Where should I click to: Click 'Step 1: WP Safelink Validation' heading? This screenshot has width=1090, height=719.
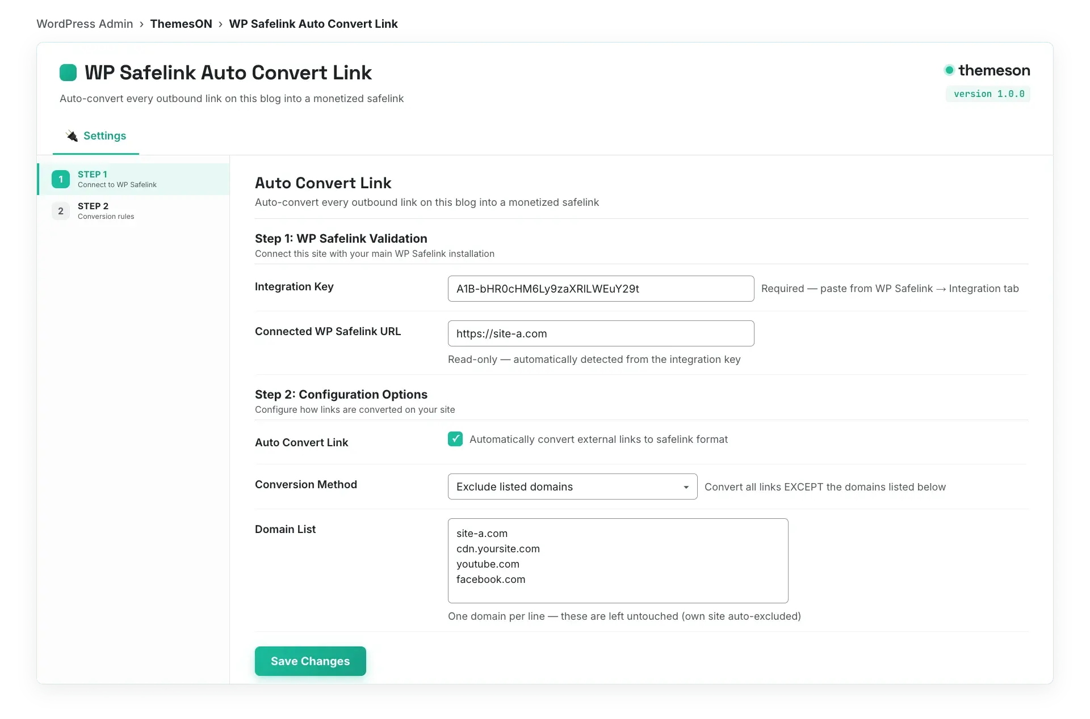coord(341,239)
